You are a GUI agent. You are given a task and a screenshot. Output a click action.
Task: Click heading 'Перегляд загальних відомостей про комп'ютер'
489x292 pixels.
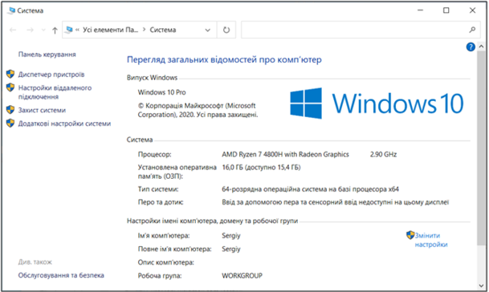click(x=224, y=60)
